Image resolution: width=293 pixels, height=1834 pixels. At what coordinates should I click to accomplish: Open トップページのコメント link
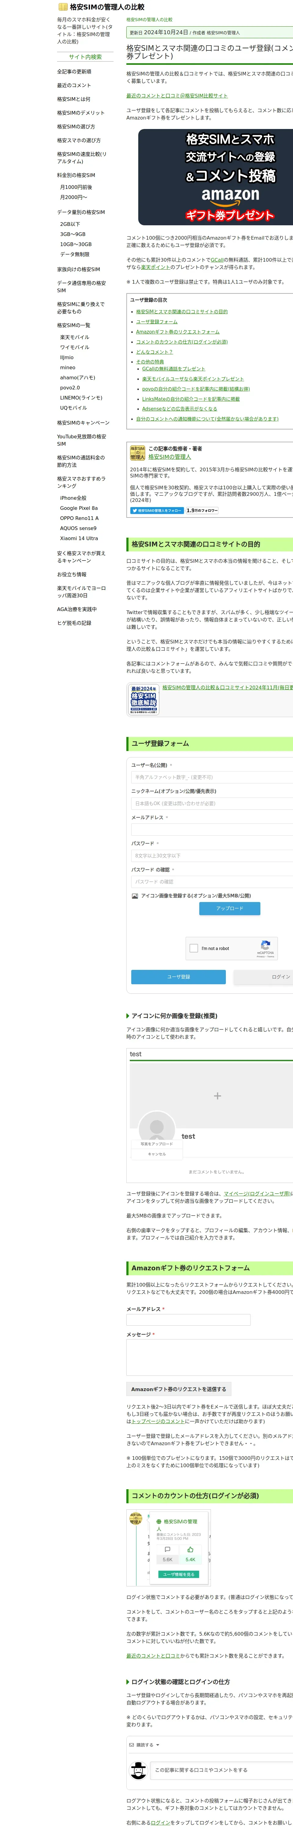click(158, 1421)
